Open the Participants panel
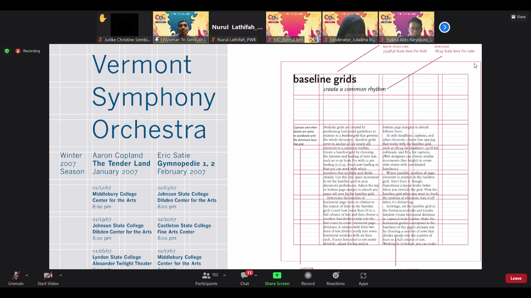531x298 pixels. click(206, 278)
